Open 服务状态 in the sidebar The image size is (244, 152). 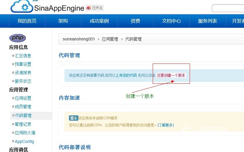click(x=23, y=81)
